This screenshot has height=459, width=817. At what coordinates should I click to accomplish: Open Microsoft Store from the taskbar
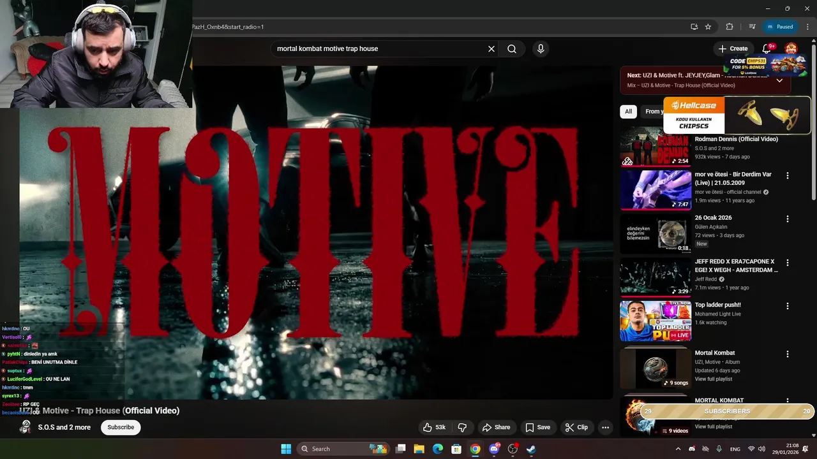456,449
